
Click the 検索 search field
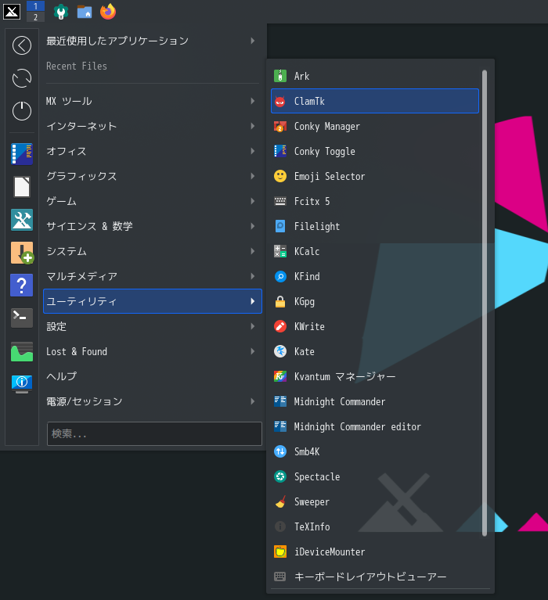point(154,433)
